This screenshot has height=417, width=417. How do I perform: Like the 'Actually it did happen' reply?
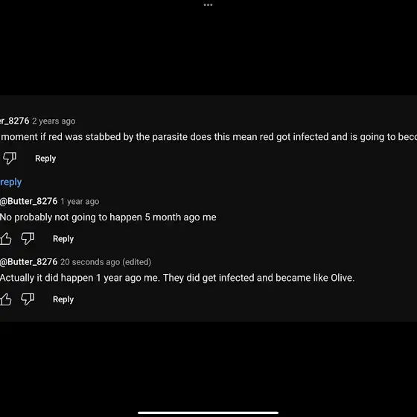(6, 299)
